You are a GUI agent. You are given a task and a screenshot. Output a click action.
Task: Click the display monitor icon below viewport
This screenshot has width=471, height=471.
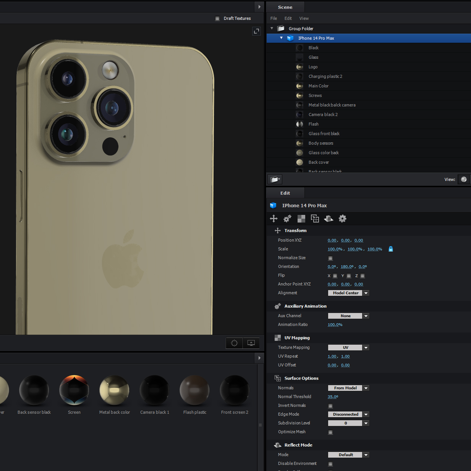click(251, 343)
